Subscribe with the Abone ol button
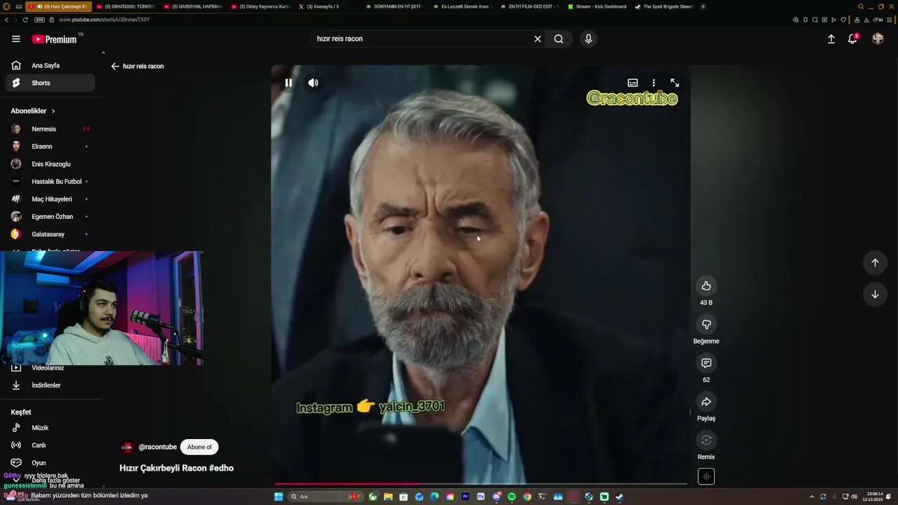This screenshot has height=505, width=898. coord(199,447)
